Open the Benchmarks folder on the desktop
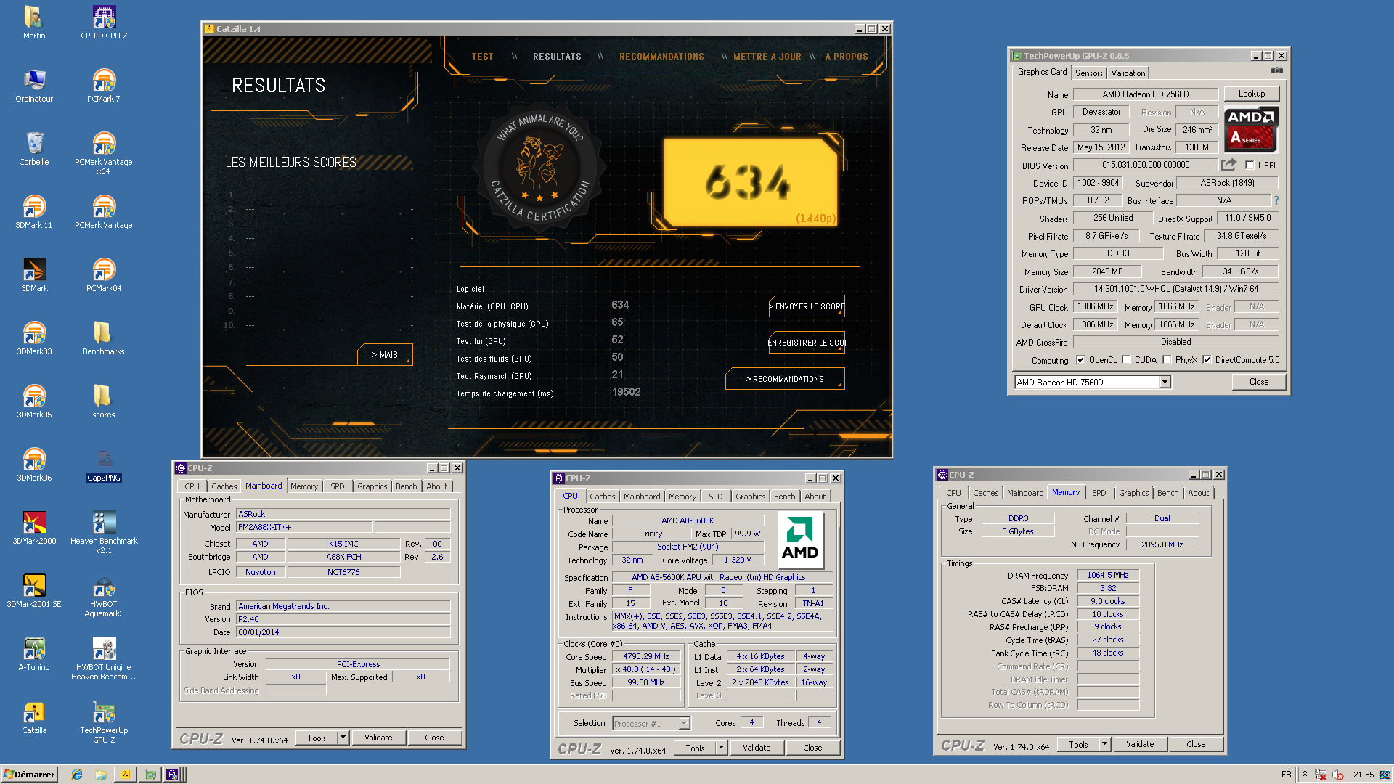 pos(104,338)
